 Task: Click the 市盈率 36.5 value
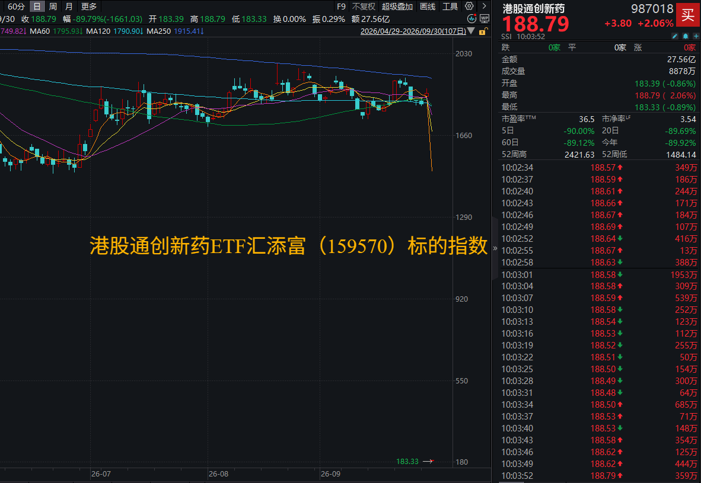(x=587, y=119)
